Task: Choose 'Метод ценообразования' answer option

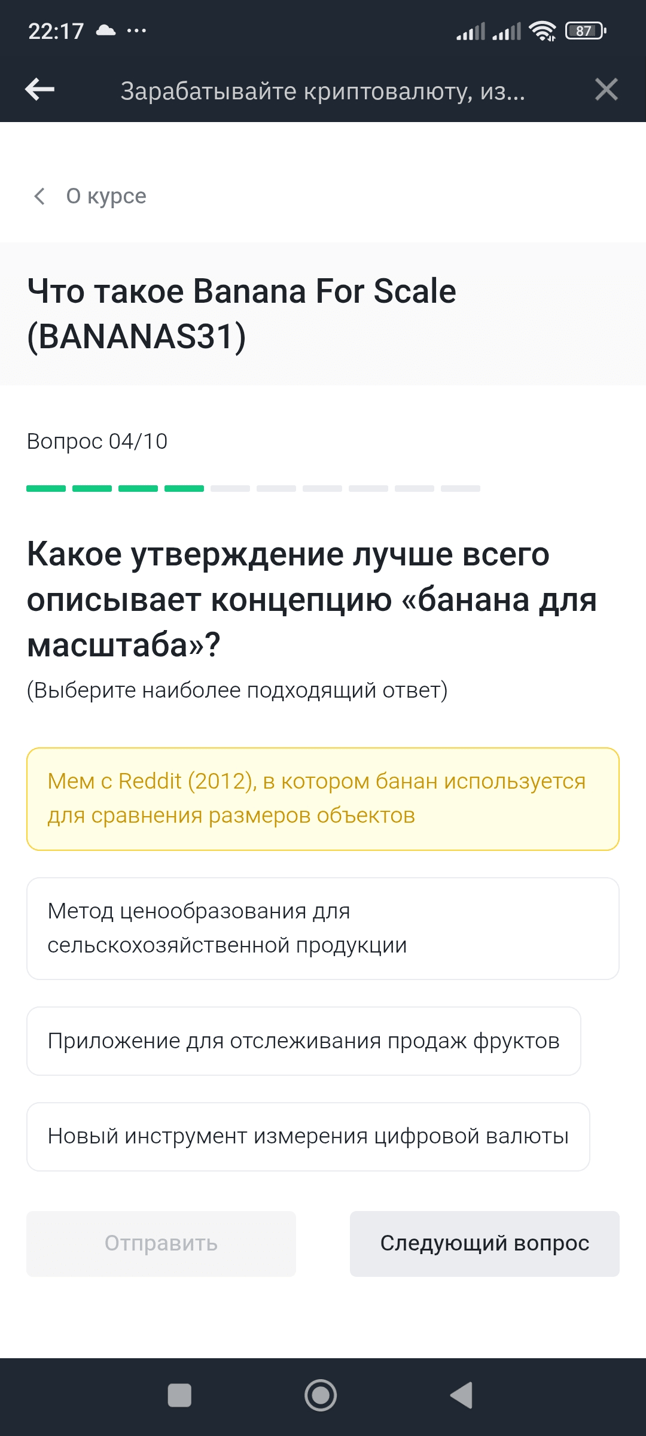Action: tap(322, 928)
